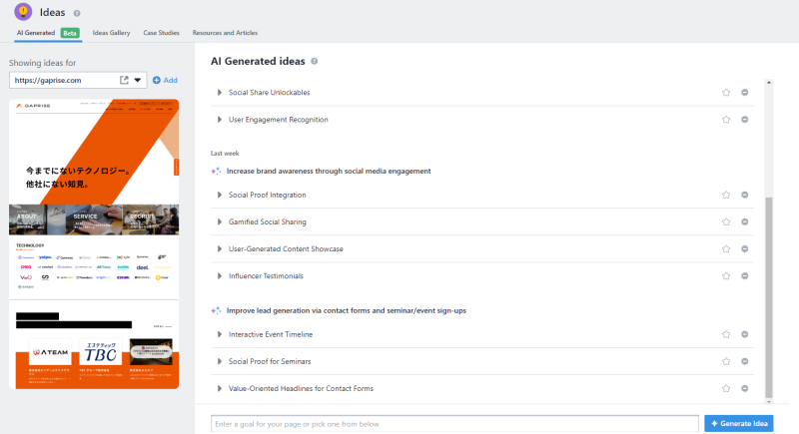Screen dimensions: 799x434
Task: Remove the User Engagement Recognition idea
Action: pyautogui.click(x=745, y=120)
